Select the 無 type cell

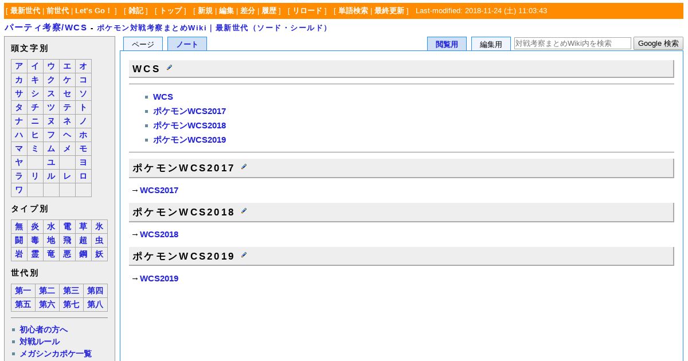coord(19,227)
